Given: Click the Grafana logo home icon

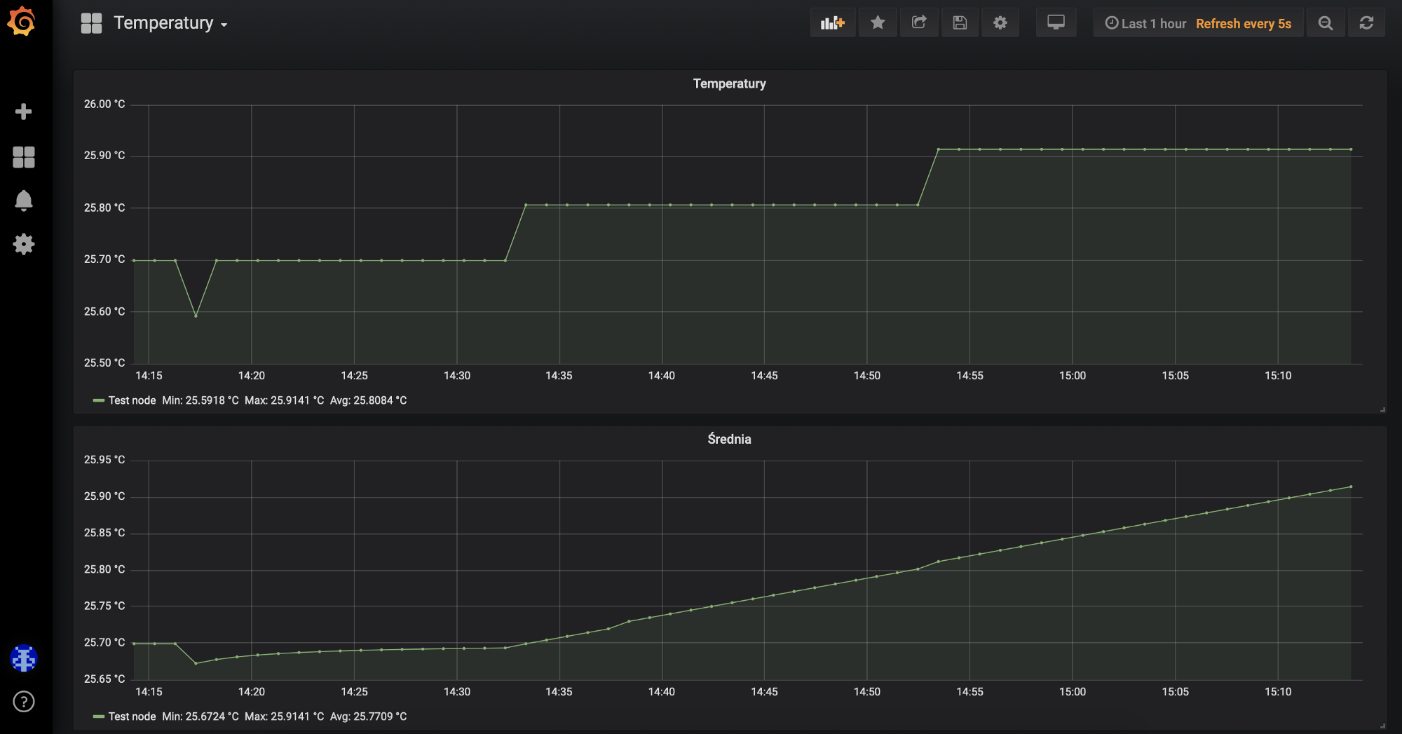Looking at the screenshot, I should (x=22, y=22).
